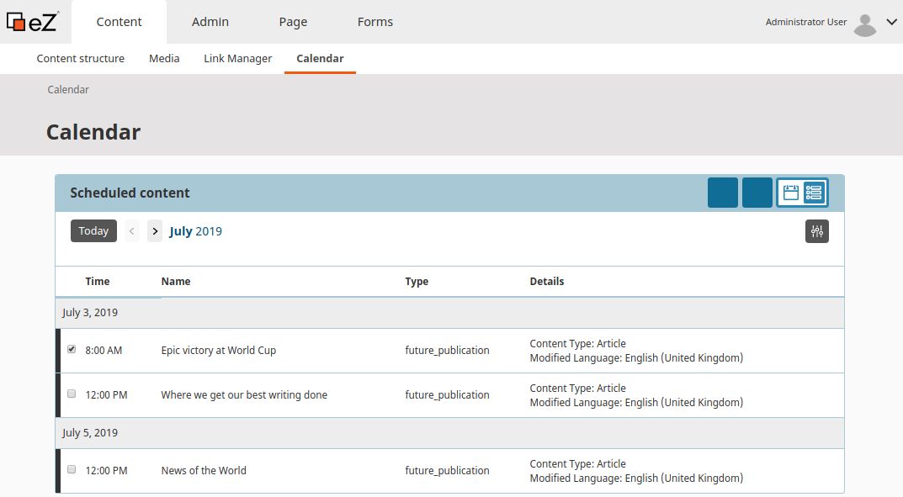Jump to Today button
The image size is (903, 497).
(x=94, y=230)
